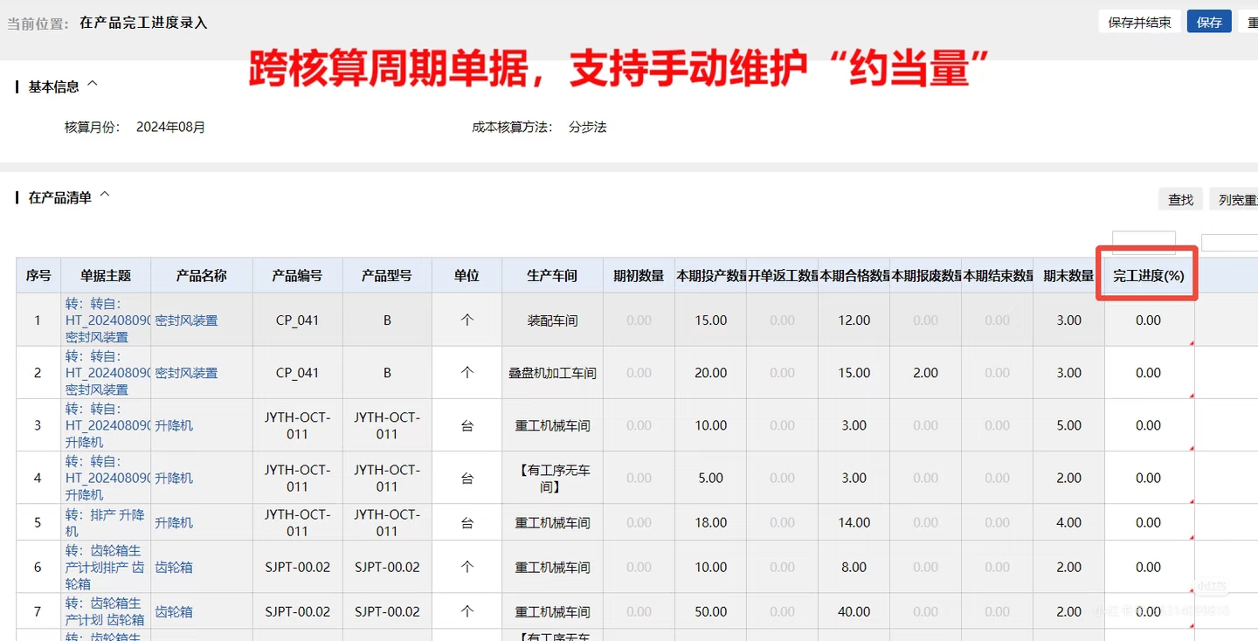Click the 保存并结束 button
1258x641 pixels.
(1139, 22)
